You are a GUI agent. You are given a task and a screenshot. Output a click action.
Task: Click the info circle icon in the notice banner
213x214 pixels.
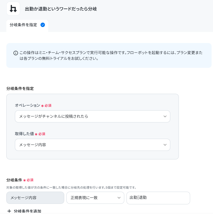tap(16, 53)
